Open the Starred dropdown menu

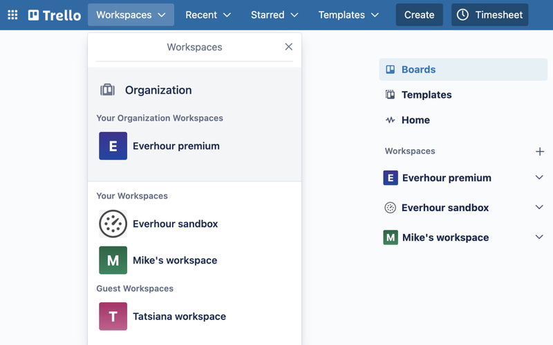point(274,14)
